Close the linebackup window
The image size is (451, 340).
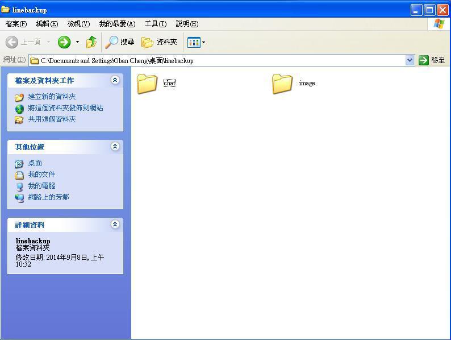(442, 10)
